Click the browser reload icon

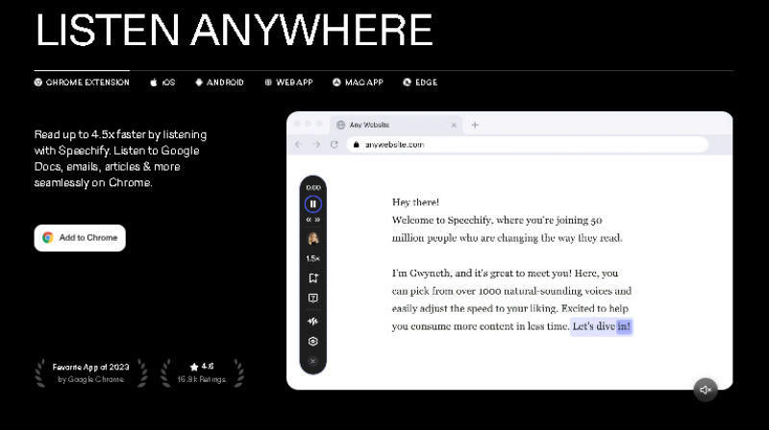click(x=334, y=144)
